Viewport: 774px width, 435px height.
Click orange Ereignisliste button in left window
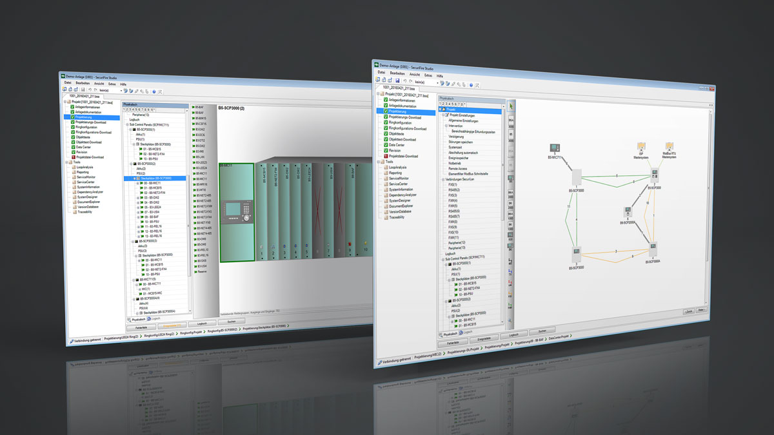pos(172,325)
